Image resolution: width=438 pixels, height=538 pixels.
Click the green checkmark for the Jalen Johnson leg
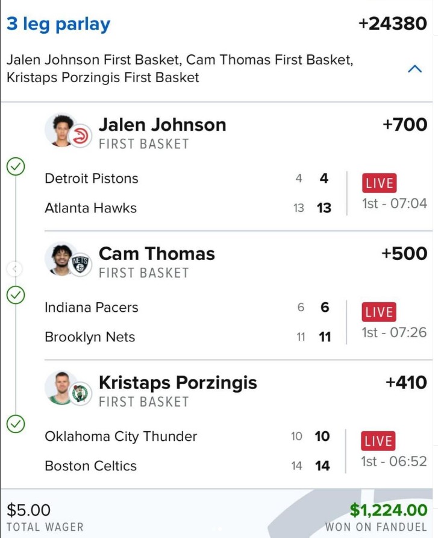tap(16, 166)
